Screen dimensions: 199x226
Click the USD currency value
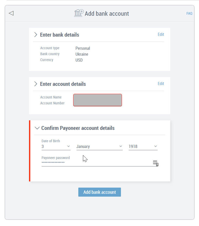point(79,60)
